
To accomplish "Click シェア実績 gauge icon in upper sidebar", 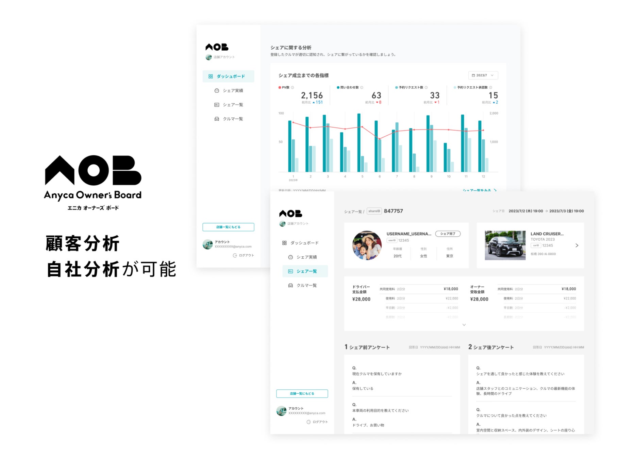I will [217, 91].
